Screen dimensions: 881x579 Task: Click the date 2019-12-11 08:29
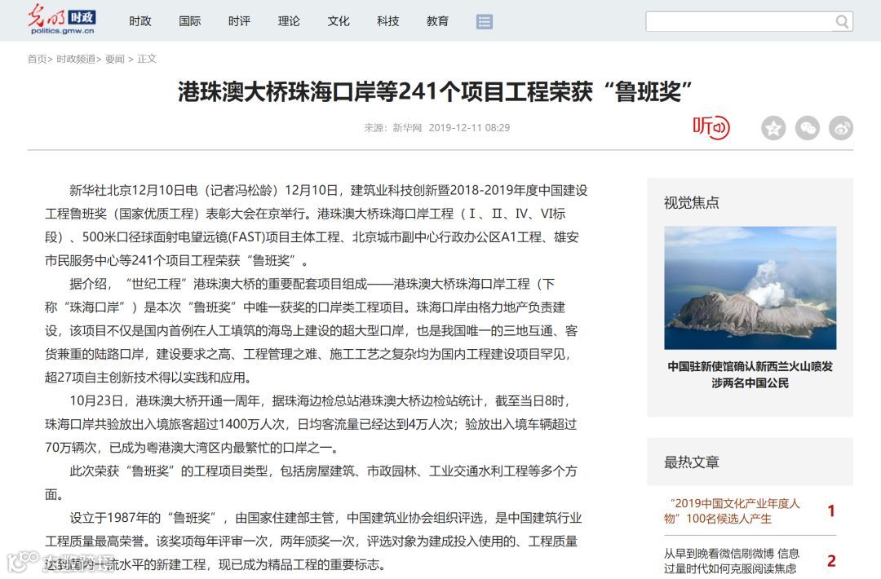pos(469,127)
